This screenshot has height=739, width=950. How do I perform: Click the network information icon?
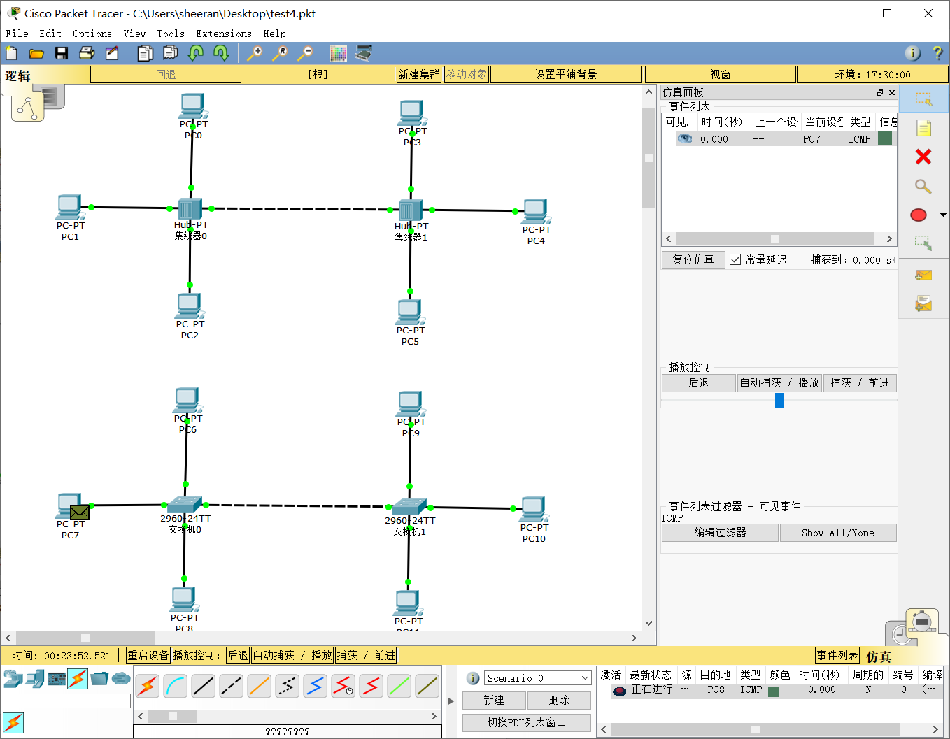(912, 53)
